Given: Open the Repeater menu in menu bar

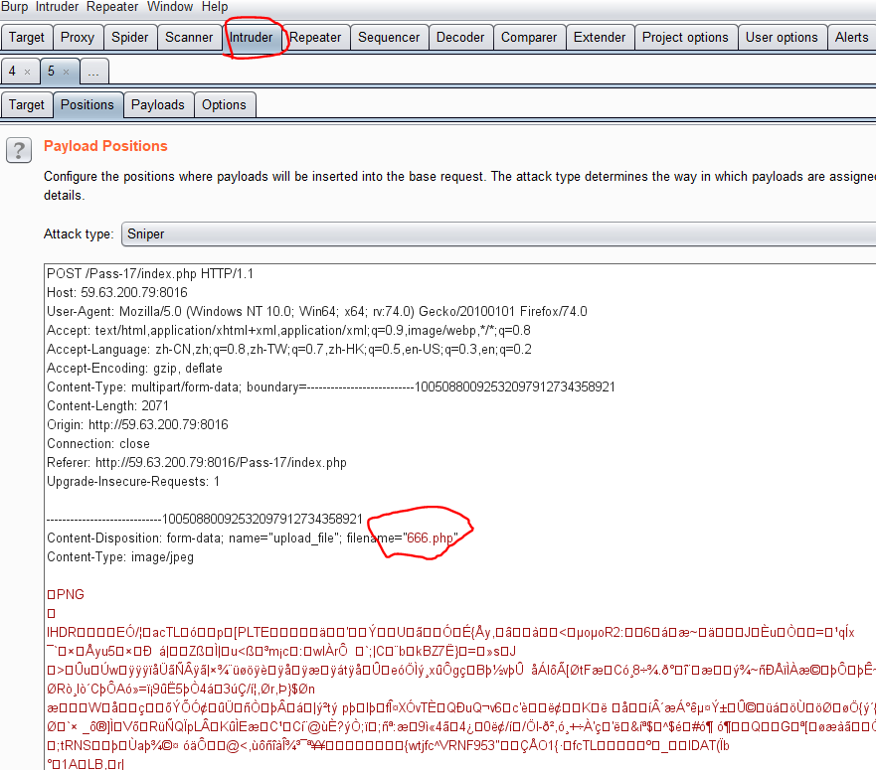Looking at the screenshot, I should 112,7.
